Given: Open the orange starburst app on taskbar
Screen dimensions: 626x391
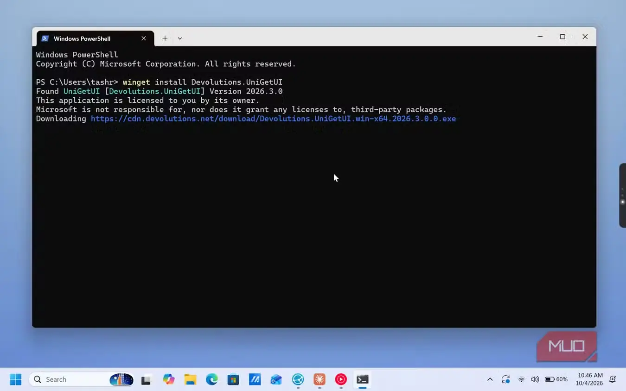Looking at the screenshot, I should (x=319, y=379).
